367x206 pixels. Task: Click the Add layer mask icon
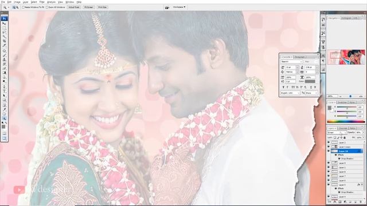pos(340,202)
